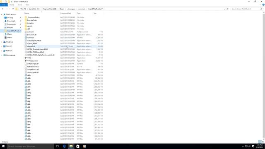Open Desktop in Quick access
This screenshot has height=149, width=265.
point(10,17)
